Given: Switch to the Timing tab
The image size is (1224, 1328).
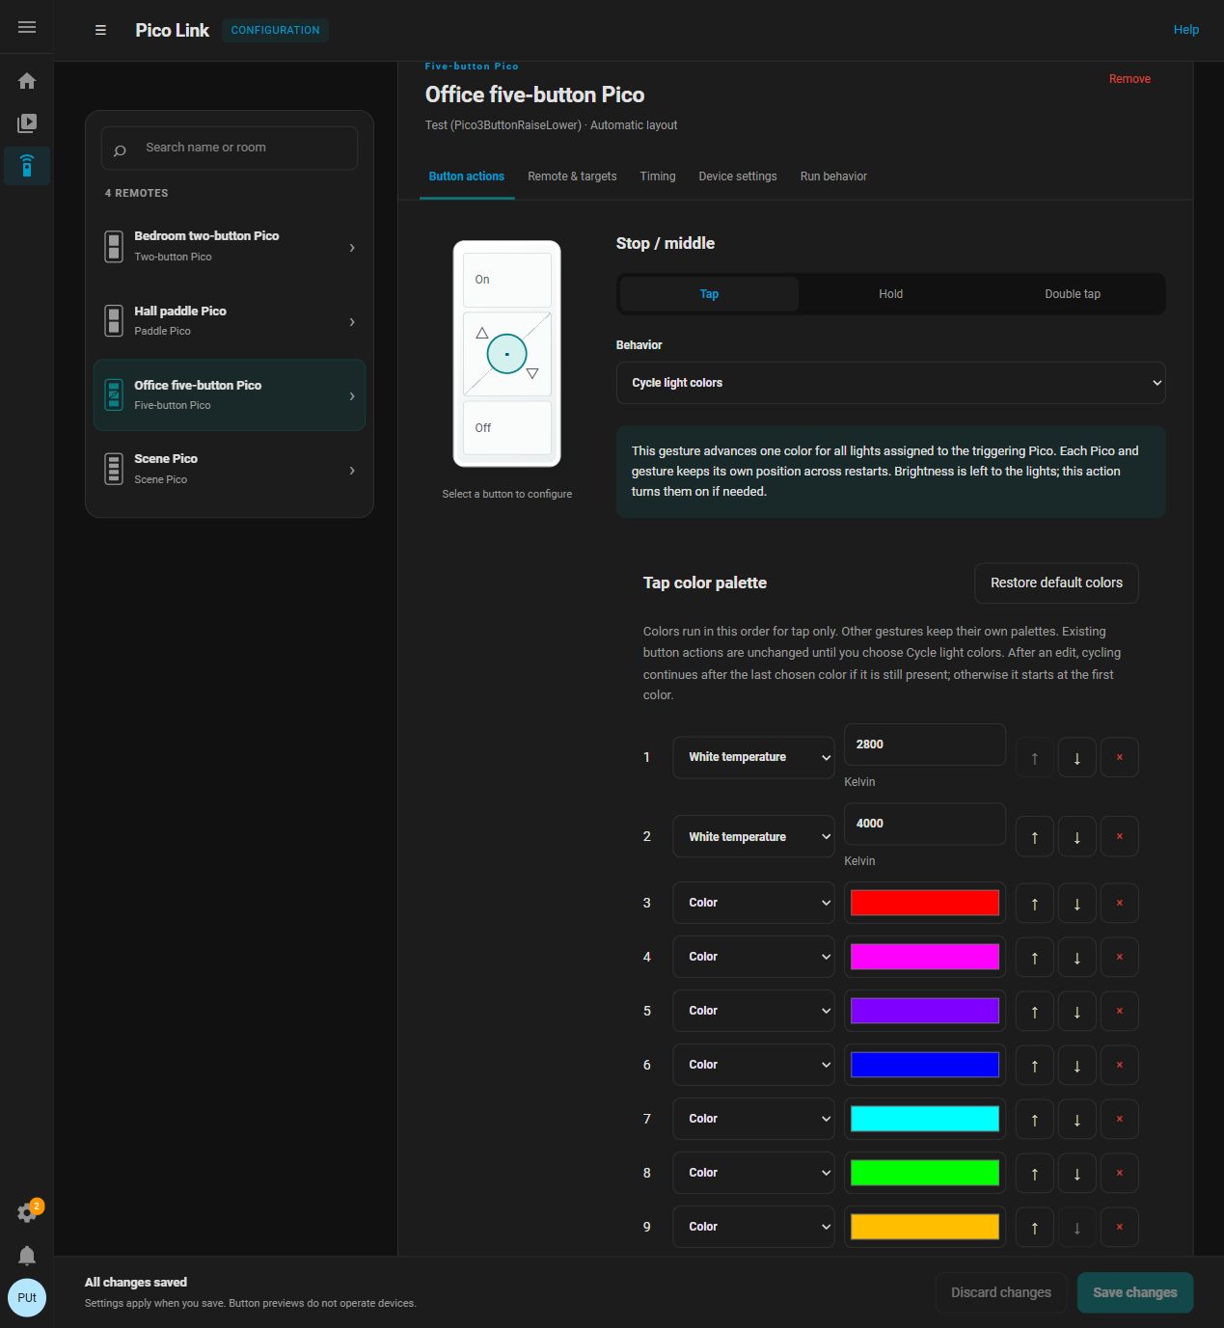Looking at the screenshot, I should tap(658, 176).
